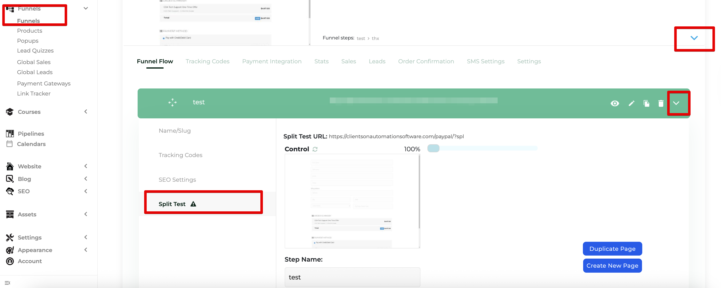Delete the test step via trash icon
Screen dimensions: 721x288
(x=661, y=103)
